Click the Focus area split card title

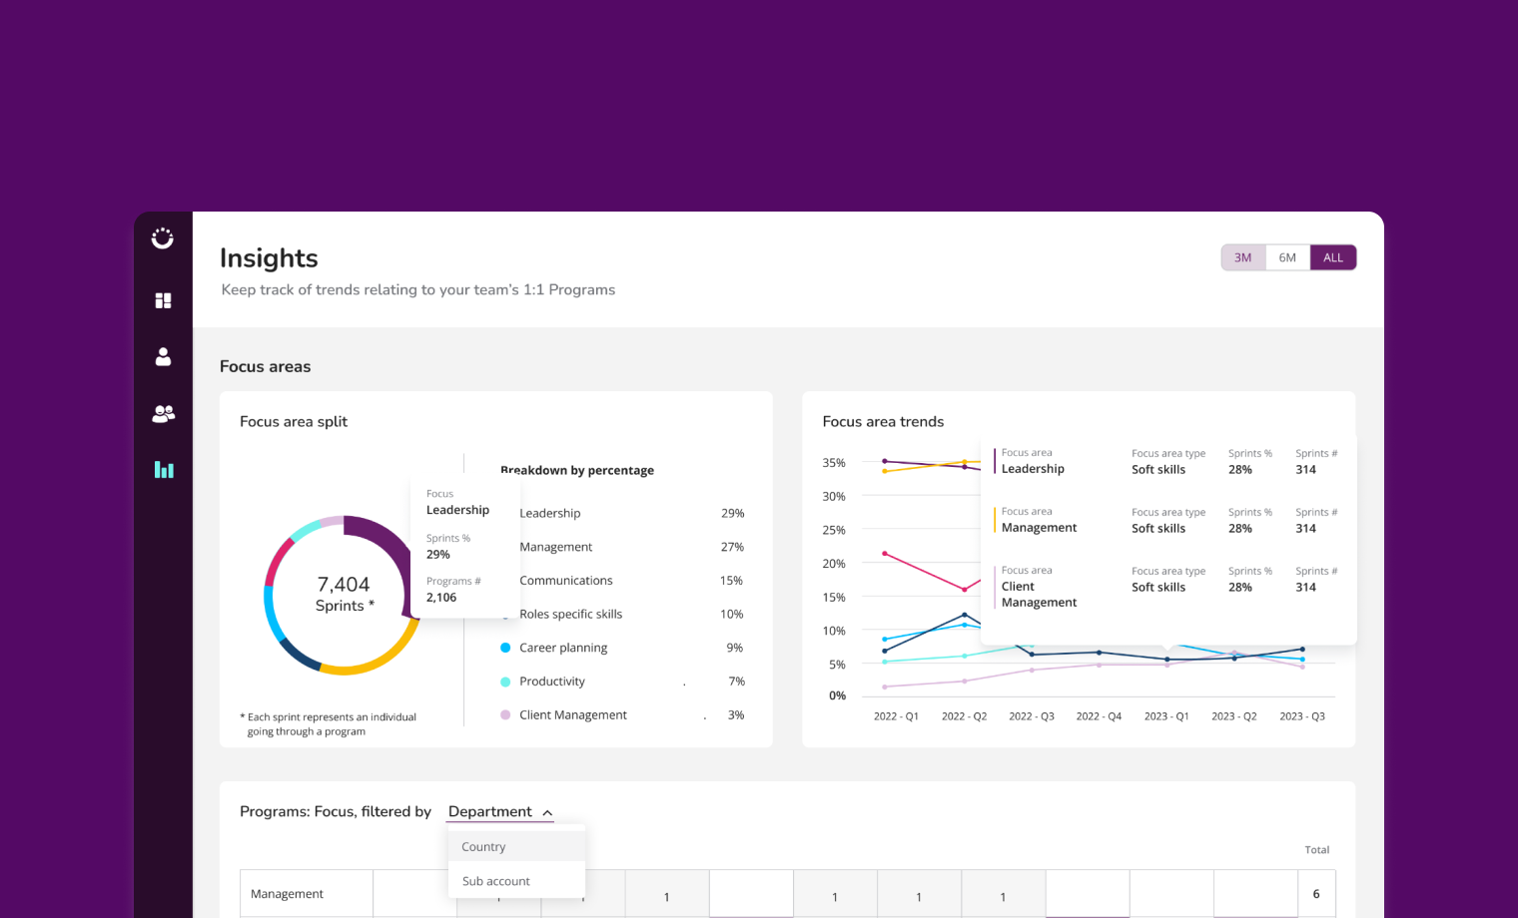[294, 421]
